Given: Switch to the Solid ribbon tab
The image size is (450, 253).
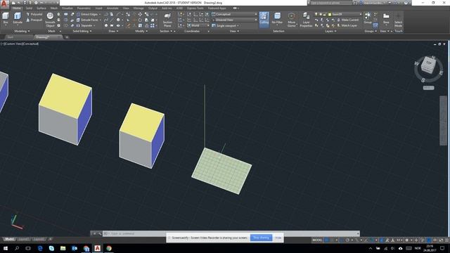Looking at the screenshot, I should pyautogui.click(x=29, y=8).
